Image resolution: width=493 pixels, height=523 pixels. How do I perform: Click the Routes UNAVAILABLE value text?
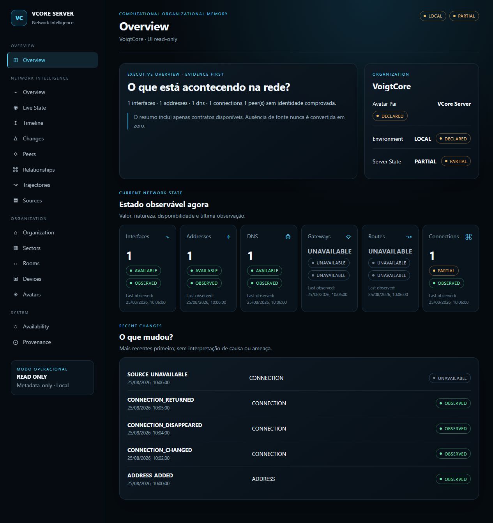pos(390,252)
